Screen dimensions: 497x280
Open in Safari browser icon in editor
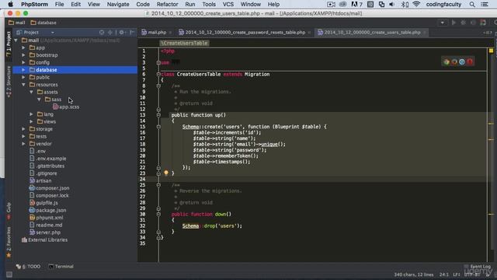point(462,62)
